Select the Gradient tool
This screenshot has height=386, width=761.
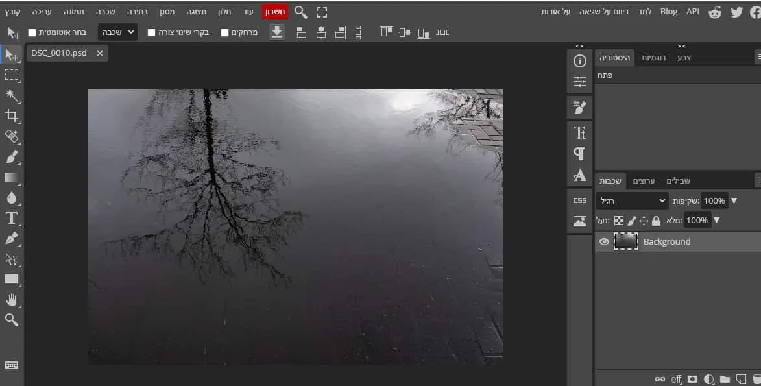click(12, 176)
